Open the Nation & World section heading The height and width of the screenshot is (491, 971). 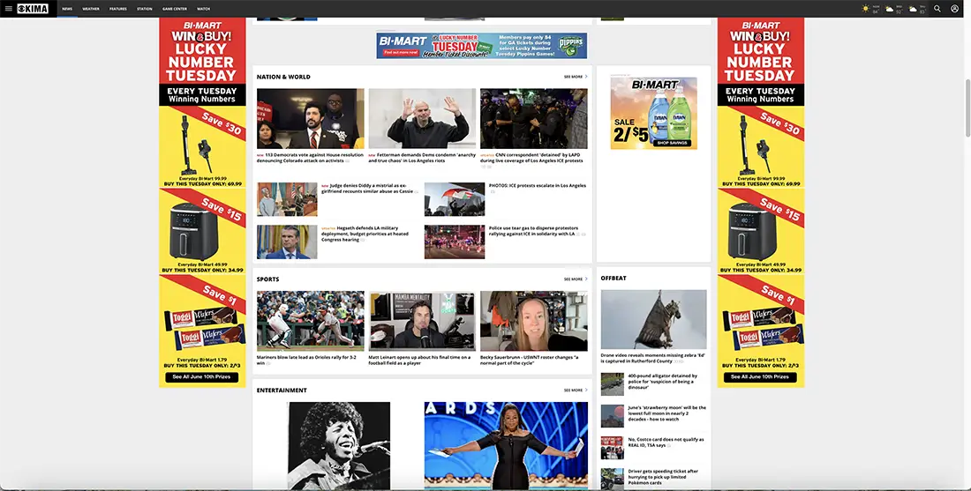point(283,77)
